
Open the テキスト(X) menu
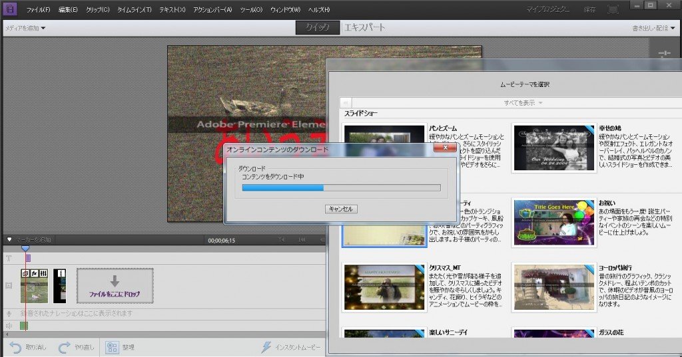tap(172, 9)
